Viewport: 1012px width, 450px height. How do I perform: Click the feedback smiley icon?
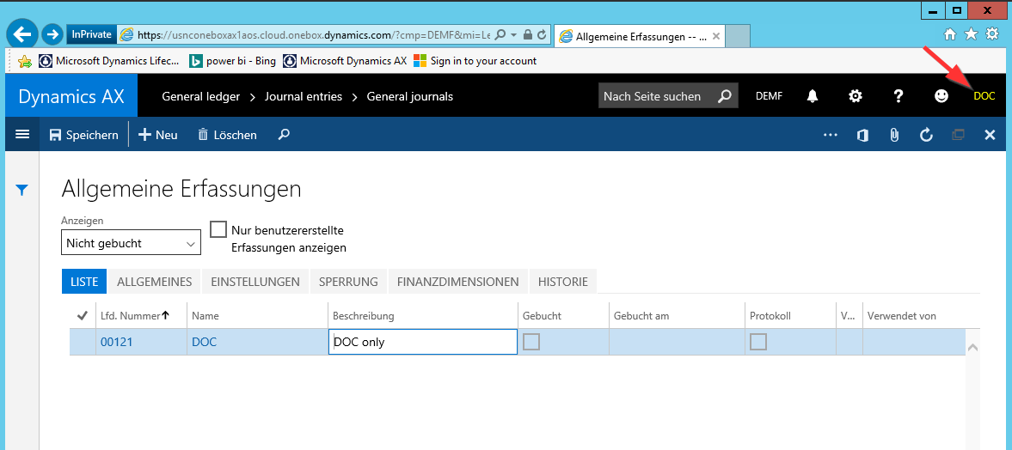point(941,96)
